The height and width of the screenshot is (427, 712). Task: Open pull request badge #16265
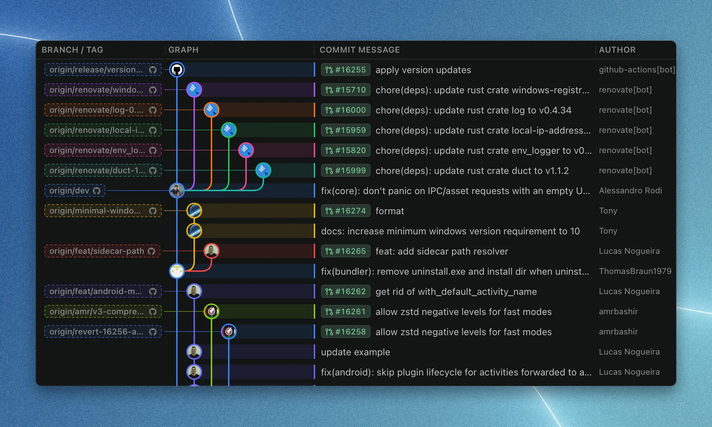tap(345, 251)
